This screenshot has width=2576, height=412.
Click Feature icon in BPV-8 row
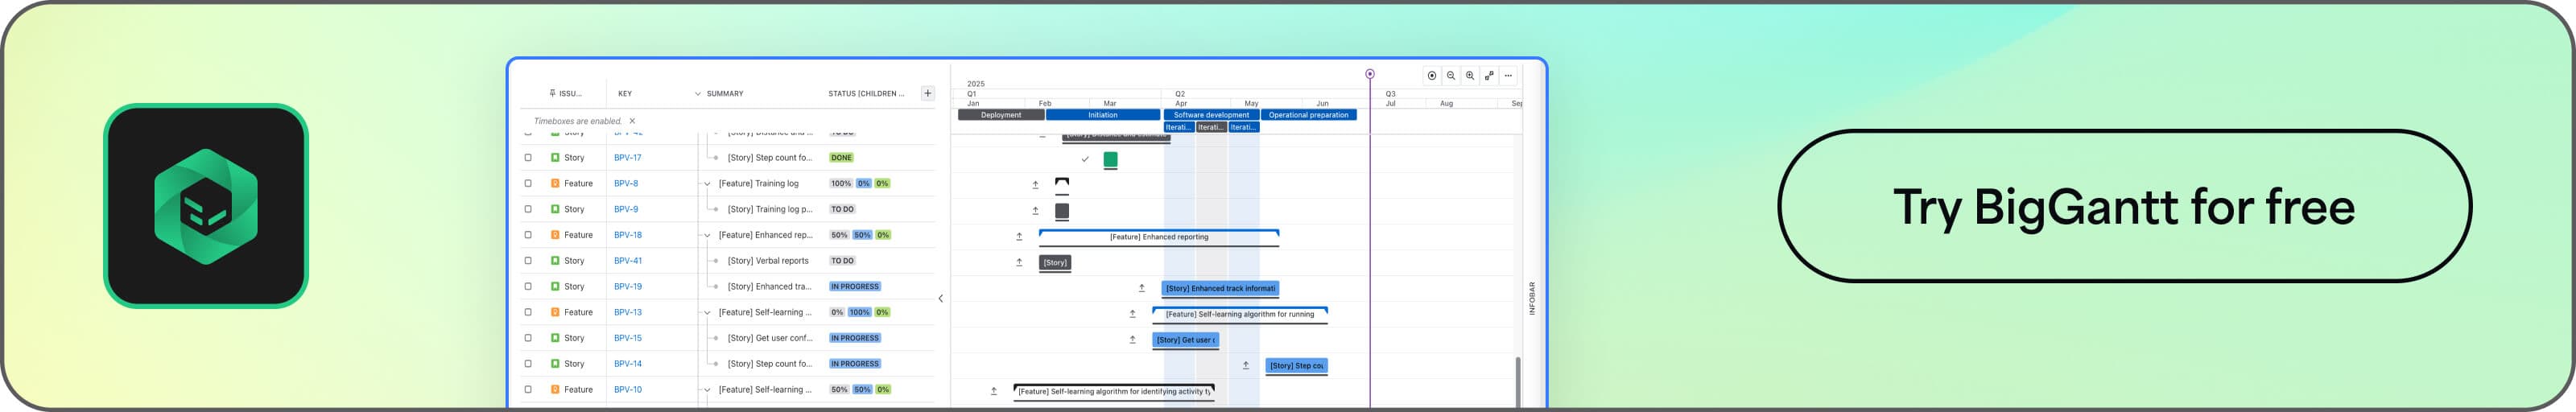(556, 184)
